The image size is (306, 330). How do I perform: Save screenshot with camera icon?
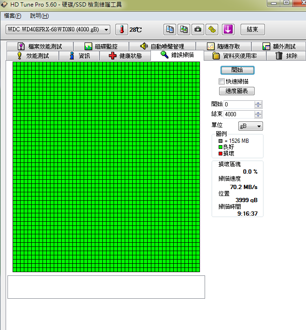click(x=198, y=29)
